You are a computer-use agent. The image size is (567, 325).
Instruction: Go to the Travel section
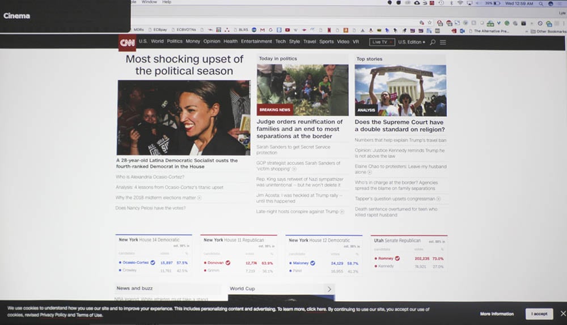coord(310,41)
